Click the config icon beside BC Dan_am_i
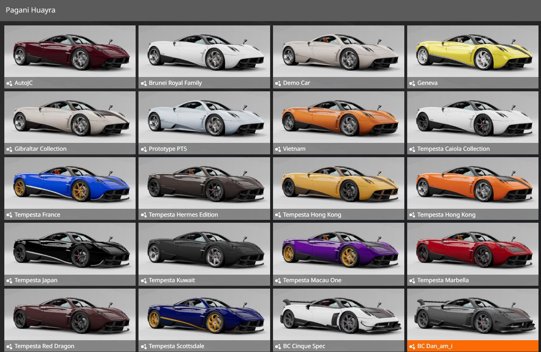Viewport: 541px width, 352px height. click(x=412, y=346)
